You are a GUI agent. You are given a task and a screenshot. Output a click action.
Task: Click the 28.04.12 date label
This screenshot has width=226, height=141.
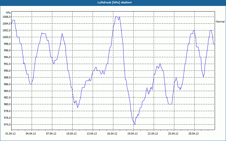pyautogui.click(x=194, y=134)
